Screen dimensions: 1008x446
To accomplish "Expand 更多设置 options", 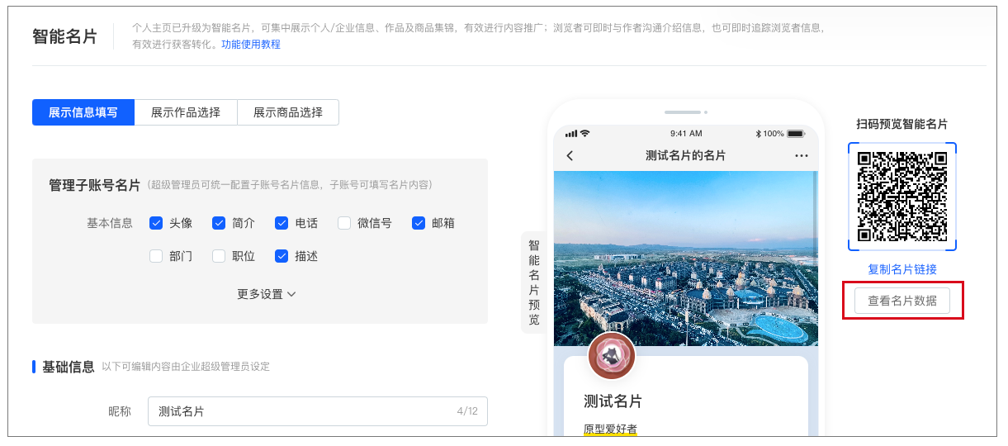I will [x=267, y=294].
